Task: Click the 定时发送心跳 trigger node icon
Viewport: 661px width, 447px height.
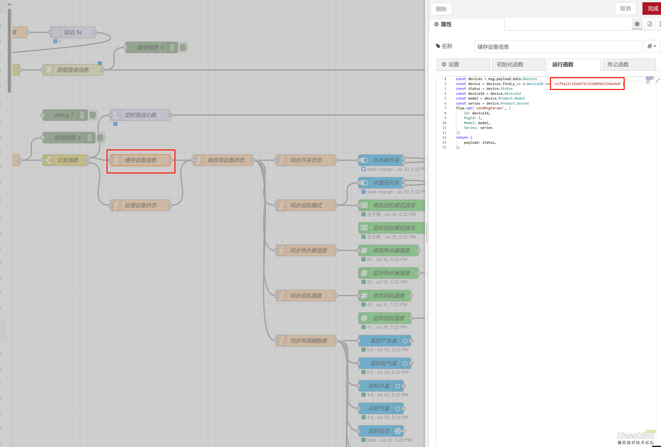Action: 116,115
